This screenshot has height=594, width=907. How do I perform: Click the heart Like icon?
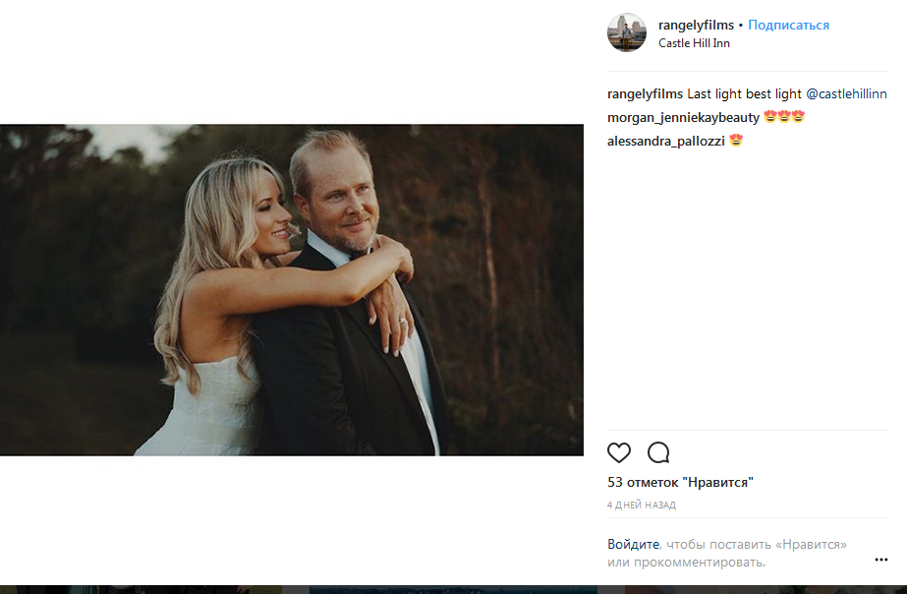tap(618, 452)
